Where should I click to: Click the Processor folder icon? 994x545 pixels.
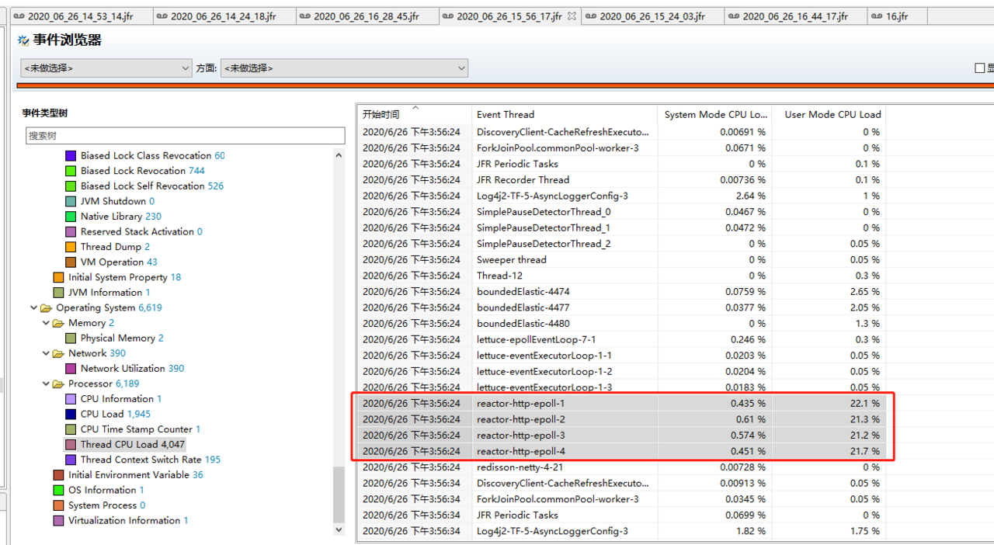58,384
